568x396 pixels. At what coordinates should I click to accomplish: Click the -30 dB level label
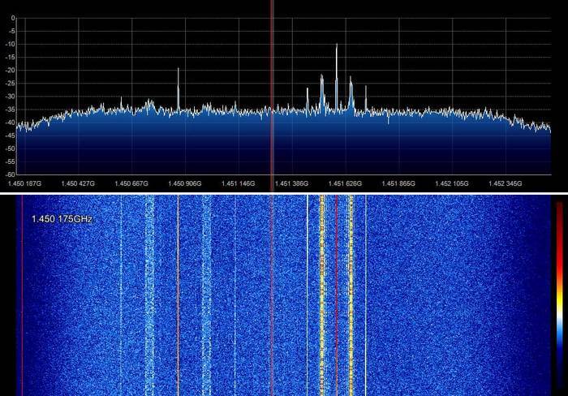11,97
